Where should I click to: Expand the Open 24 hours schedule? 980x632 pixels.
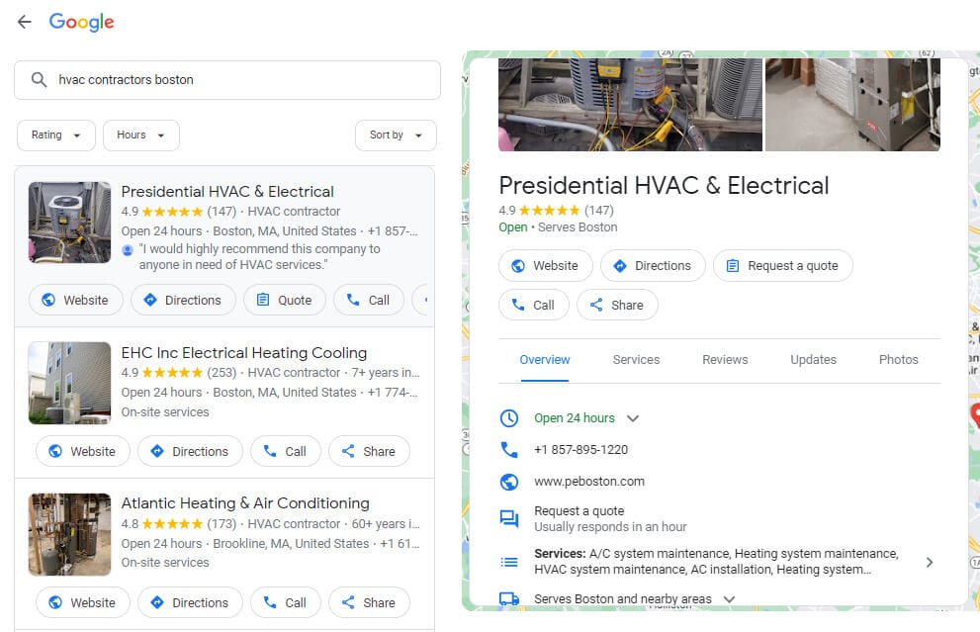[x=633, y=418]
